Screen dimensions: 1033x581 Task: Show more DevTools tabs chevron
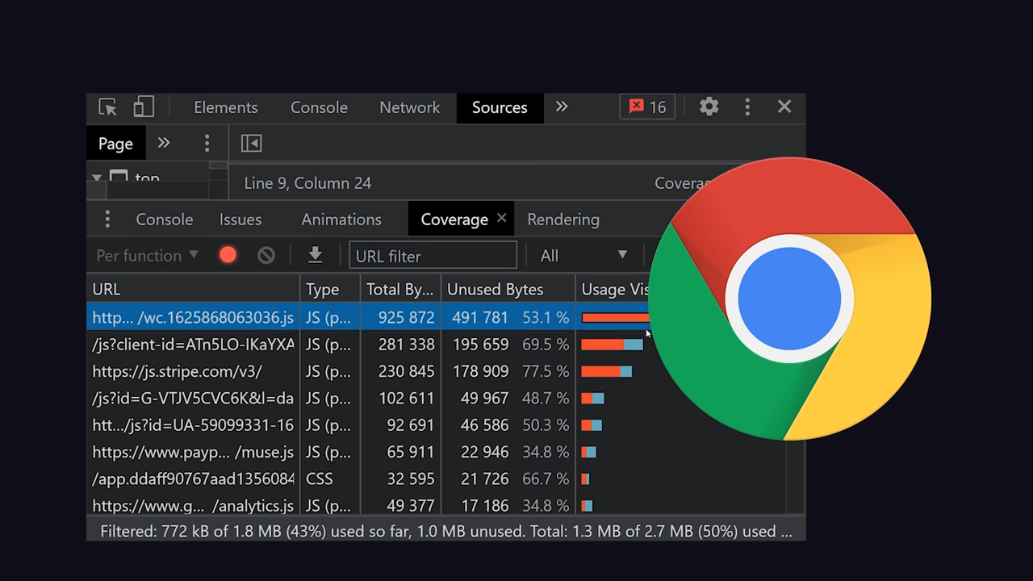pyautogui.click(x=562, y=107)
